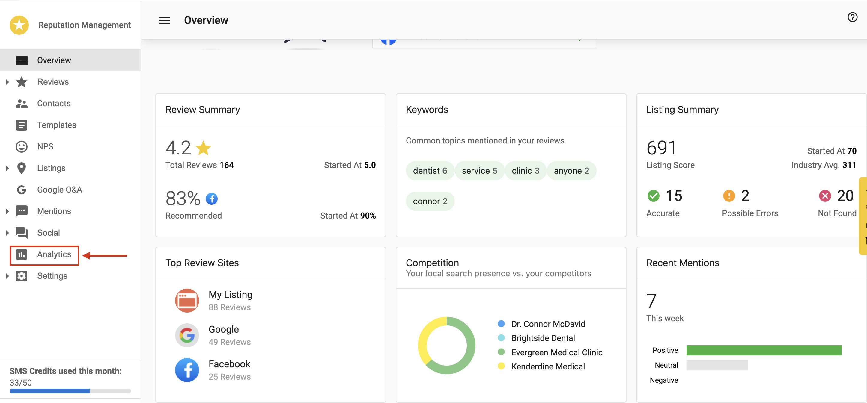Image resolution: width=867 pixels, height=403 pixels.
Task: Select the Contacts icon
Action: [22, 103]
